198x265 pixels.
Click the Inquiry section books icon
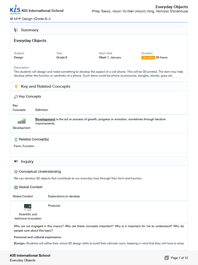(x=16, y=161)
